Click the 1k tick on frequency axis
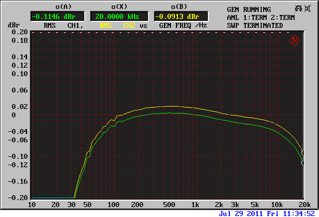The image size is (319, 217). [x=195, y=205]
